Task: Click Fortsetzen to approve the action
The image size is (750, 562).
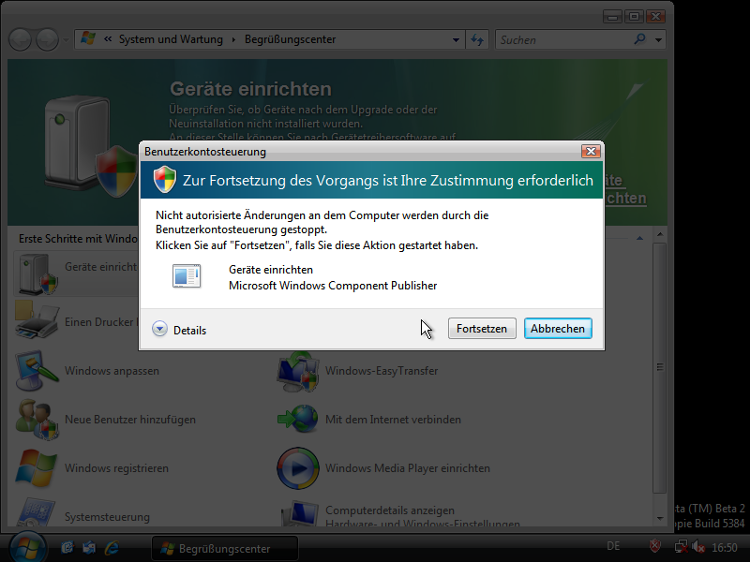Action: (482, 329)
